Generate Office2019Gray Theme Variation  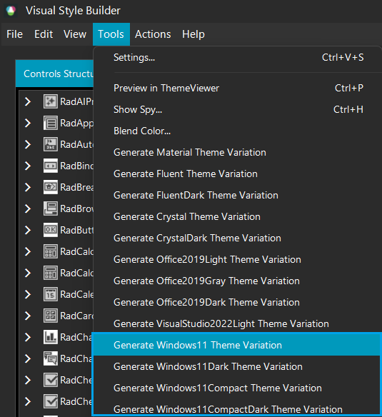(x=238, y=281)
